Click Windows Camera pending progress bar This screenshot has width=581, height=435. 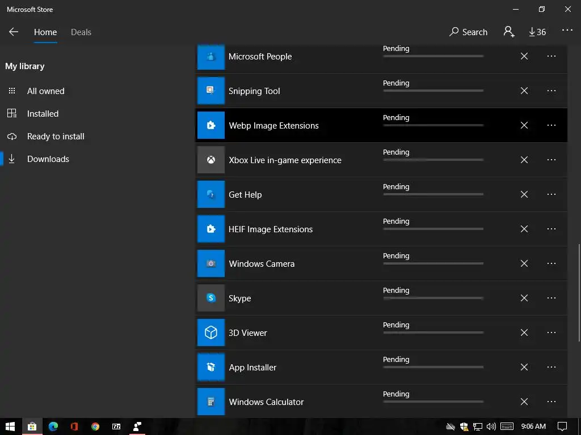click(433, 263)
